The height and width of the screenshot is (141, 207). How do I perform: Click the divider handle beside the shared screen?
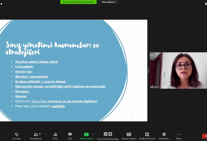pyautogui.click(x=148, y=70)
